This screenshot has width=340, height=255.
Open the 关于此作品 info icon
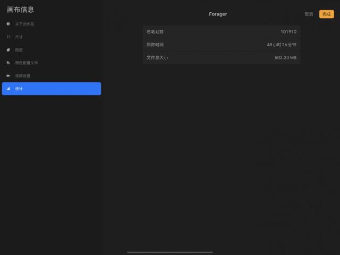coord(8,24)
